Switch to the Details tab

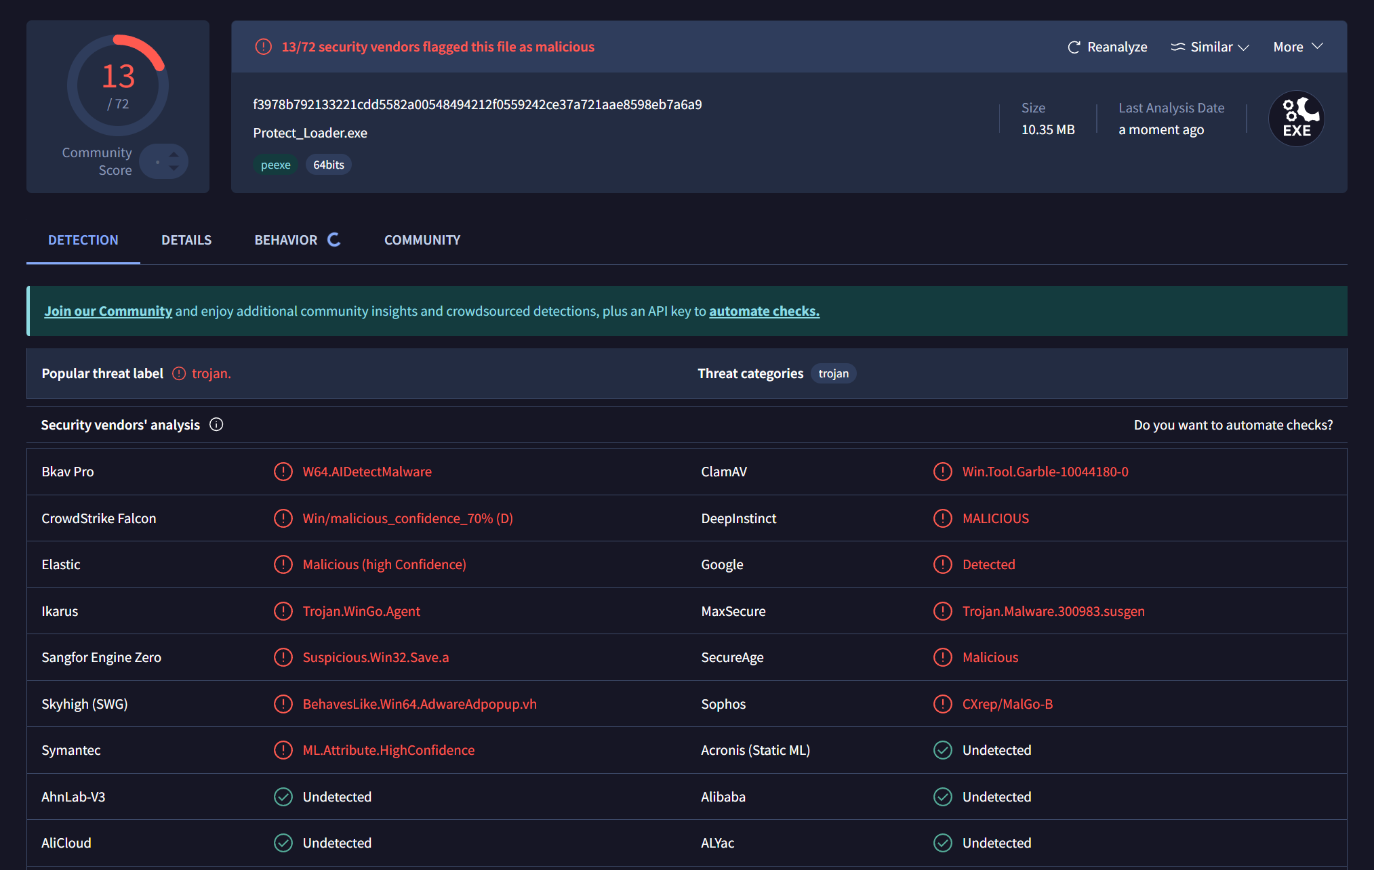coord(186,240)
